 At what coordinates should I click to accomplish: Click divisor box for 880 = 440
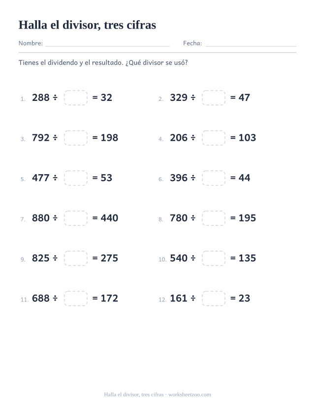(x=76, y=218)
